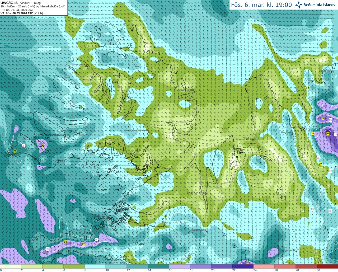The height and width of the screenshot is (272, 338).
Task: Click the yellow 27 gust marker on Snæfellsnes
Action: [x=83, y=244]
